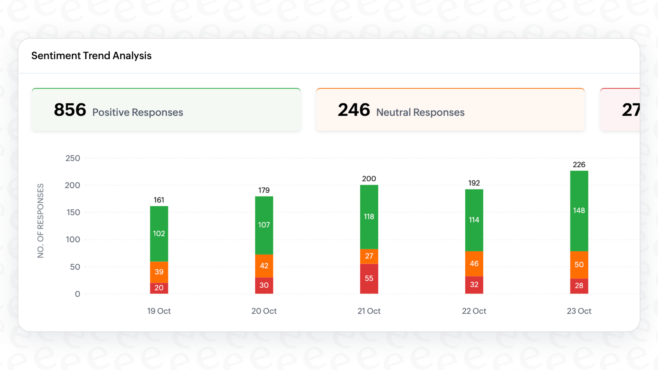Select the Neutral Responses summary card
This screenshot has width=658, height=370.
click(450, 109)
